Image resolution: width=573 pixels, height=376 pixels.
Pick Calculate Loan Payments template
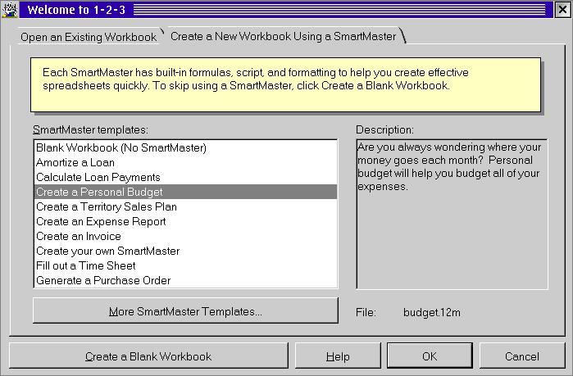tap(185, 178)
